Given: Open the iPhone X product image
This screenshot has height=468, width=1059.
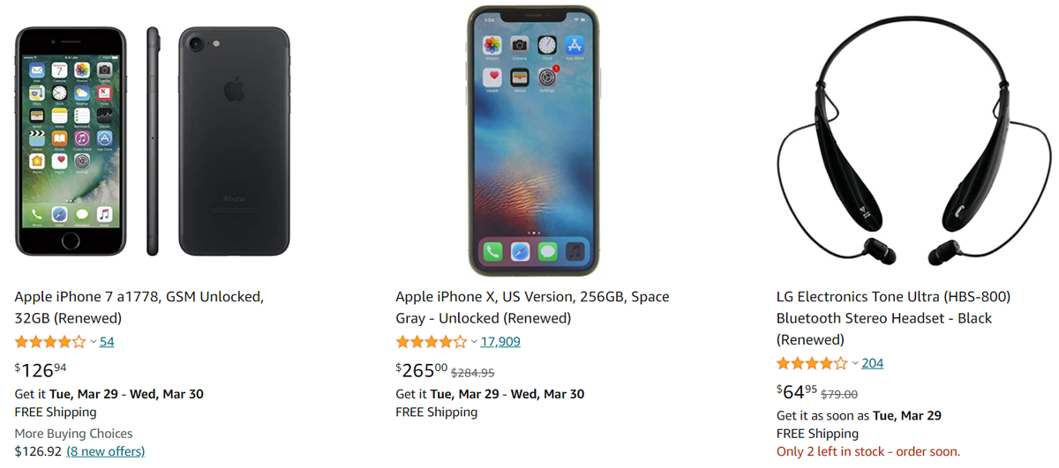Looking at the screenshot, I should [533, 141].
